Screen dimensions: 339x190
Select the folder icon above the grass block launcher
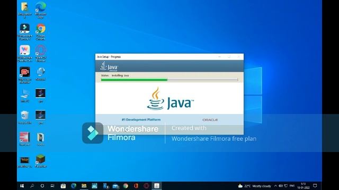40,139
